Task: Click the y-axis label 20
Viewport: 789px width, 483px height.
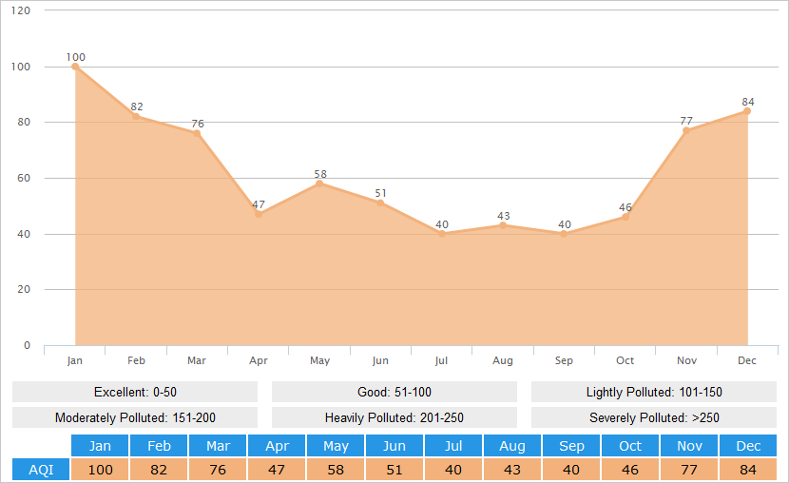Action: 24,289
